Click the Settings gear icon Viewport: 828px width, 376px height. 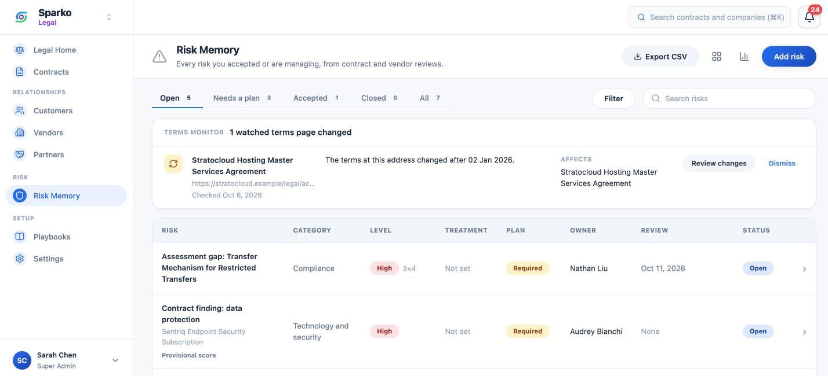pos(20,259)
